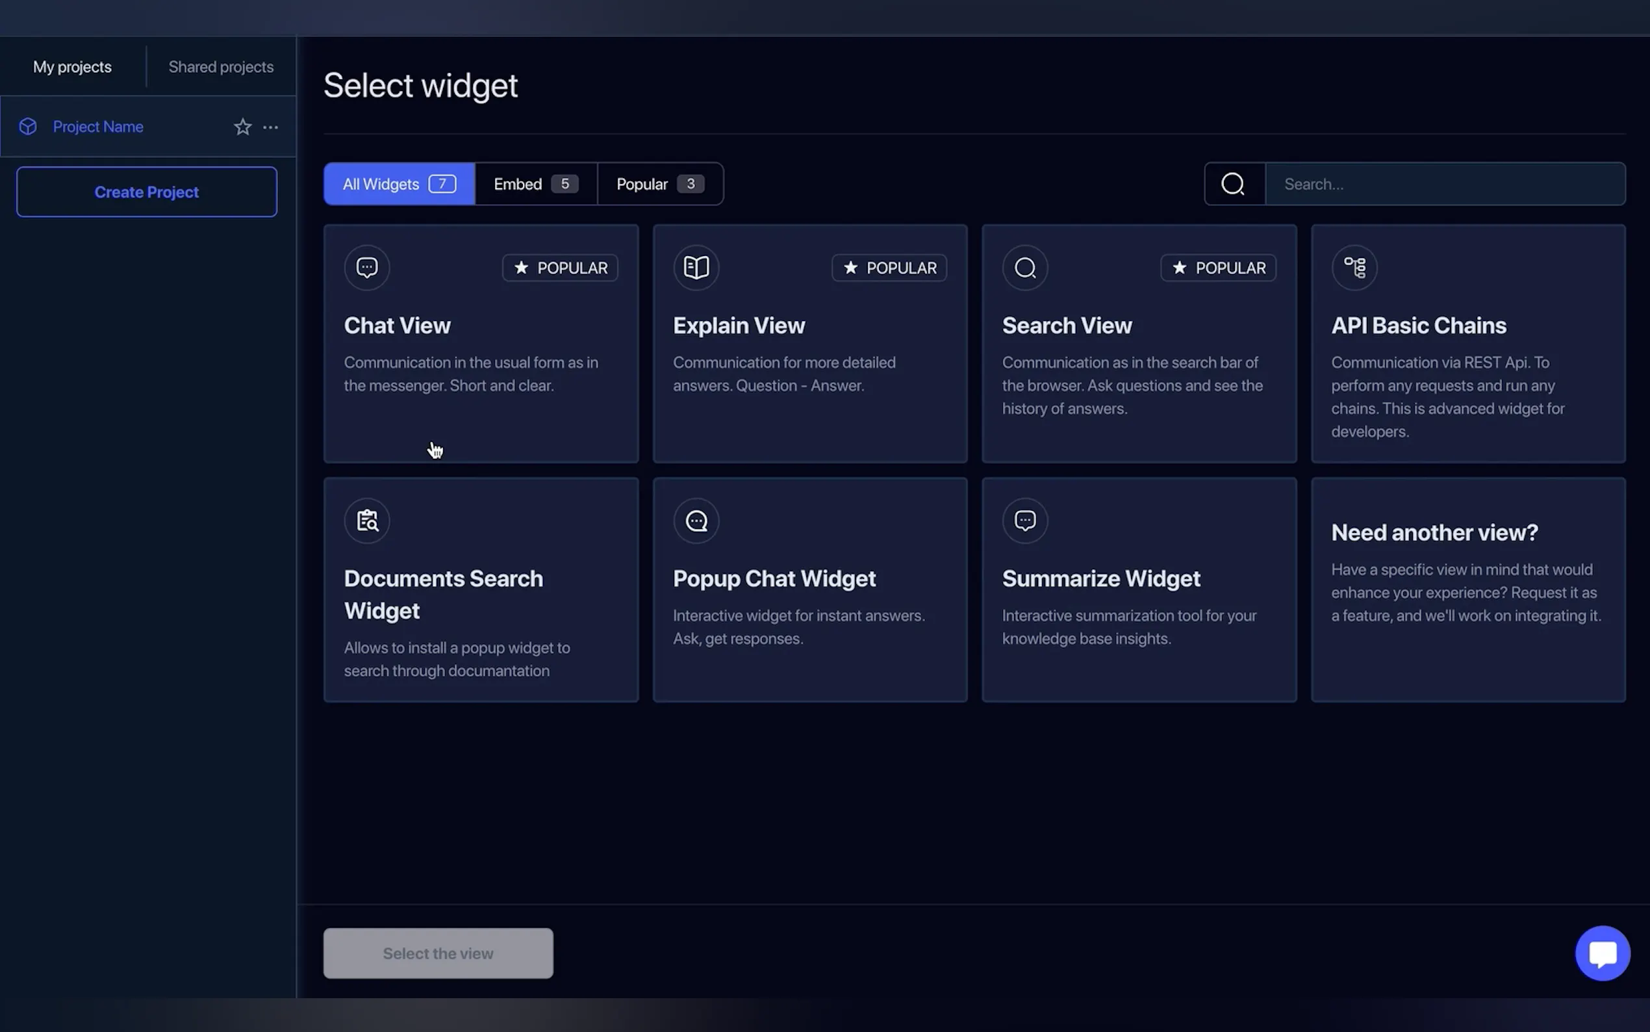Click the cube icon next to Project Name

point(28,126)
